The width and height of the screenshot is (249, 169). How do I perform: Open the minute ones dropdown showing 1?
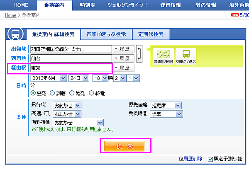coord(133,78)
